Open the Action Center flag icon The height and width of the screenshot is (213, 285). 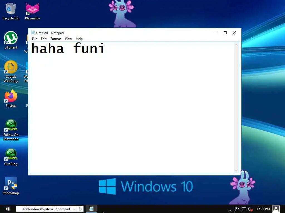tap(237, 209)
